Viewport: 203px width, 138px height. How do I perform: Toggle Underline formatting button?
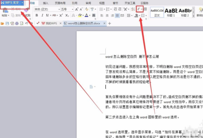47,15
